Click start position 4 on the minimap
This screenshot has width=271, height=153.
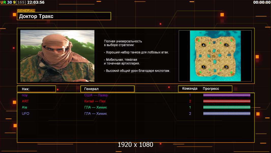(x=203, y=45)
